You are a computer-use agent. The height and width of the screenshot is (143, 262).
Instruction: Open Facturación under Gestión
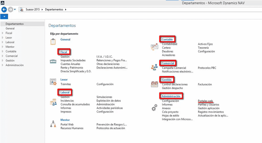(205, 84)
